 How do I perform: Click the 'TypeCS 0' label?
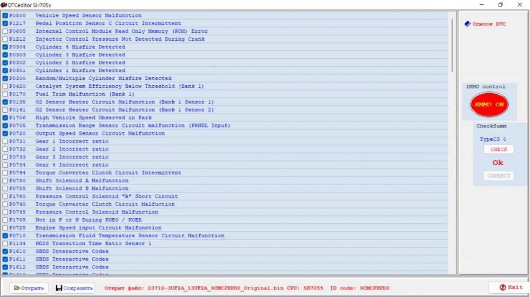coord(493,139)
